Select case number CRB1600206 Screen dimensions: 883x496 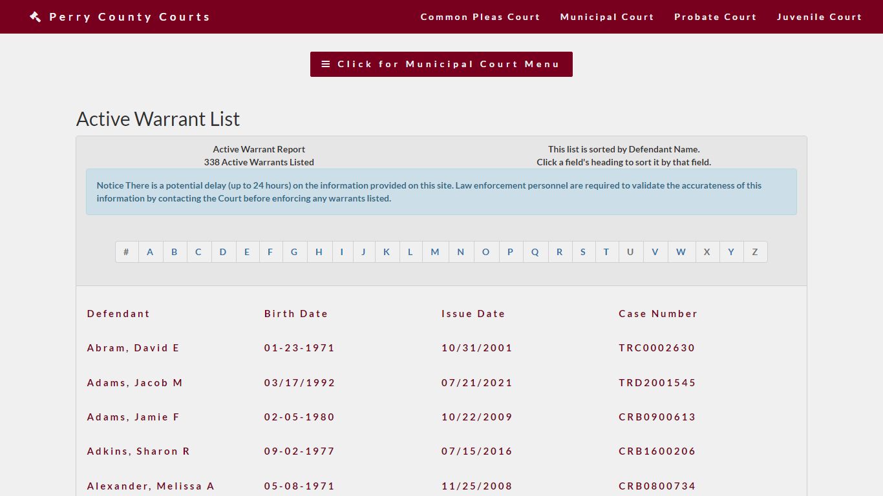tap(657, 451)
